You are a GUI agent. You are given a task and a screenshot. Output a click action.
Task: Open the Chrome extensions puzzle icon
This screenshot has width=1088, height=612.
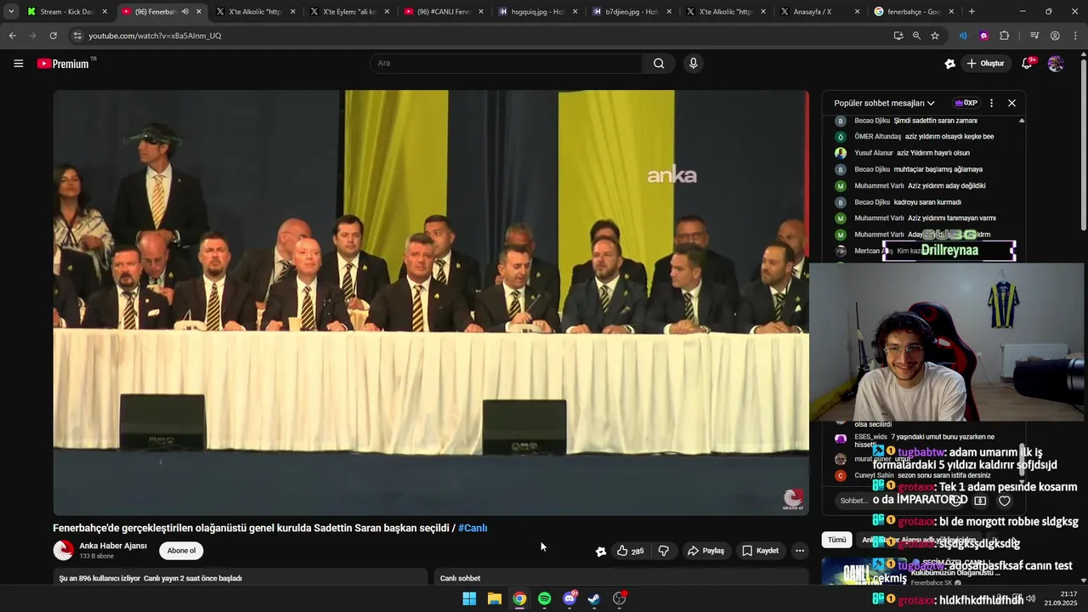(1004, 36)
